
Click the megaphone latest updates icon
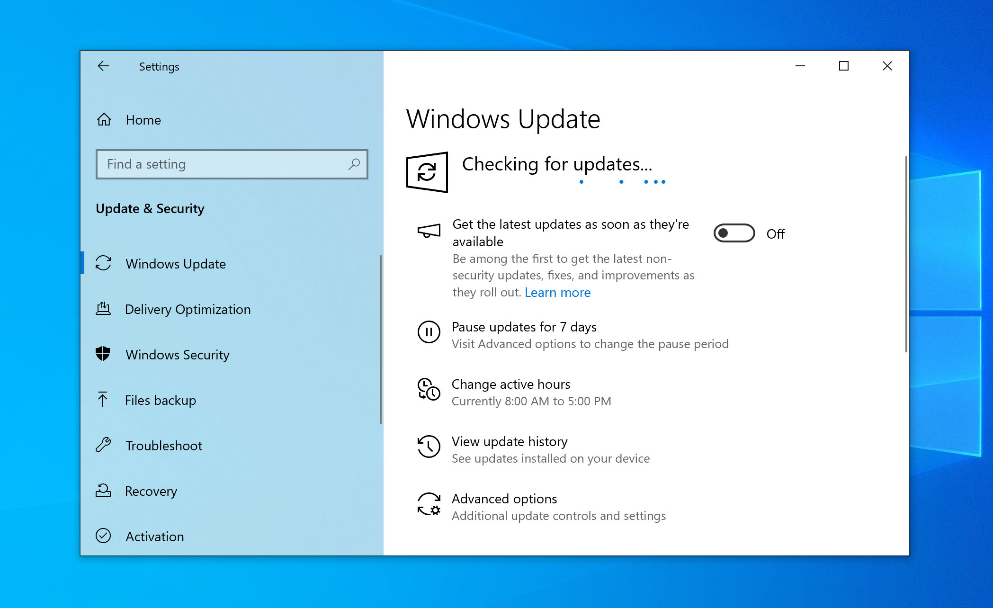point(429,231)
